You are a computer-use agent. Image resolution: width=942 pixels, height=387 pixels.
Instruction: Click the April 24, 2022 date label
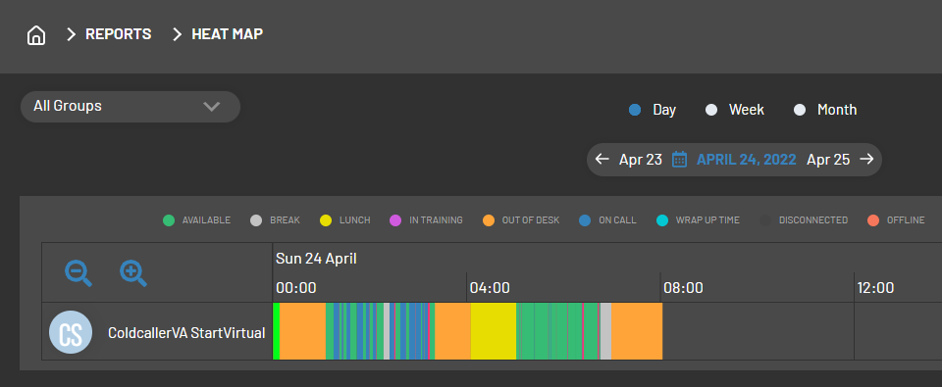(x=746, y=160)
